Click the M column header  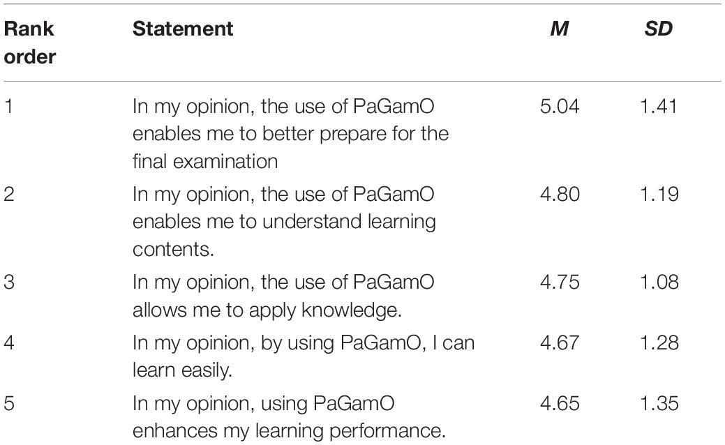(559, 29)
